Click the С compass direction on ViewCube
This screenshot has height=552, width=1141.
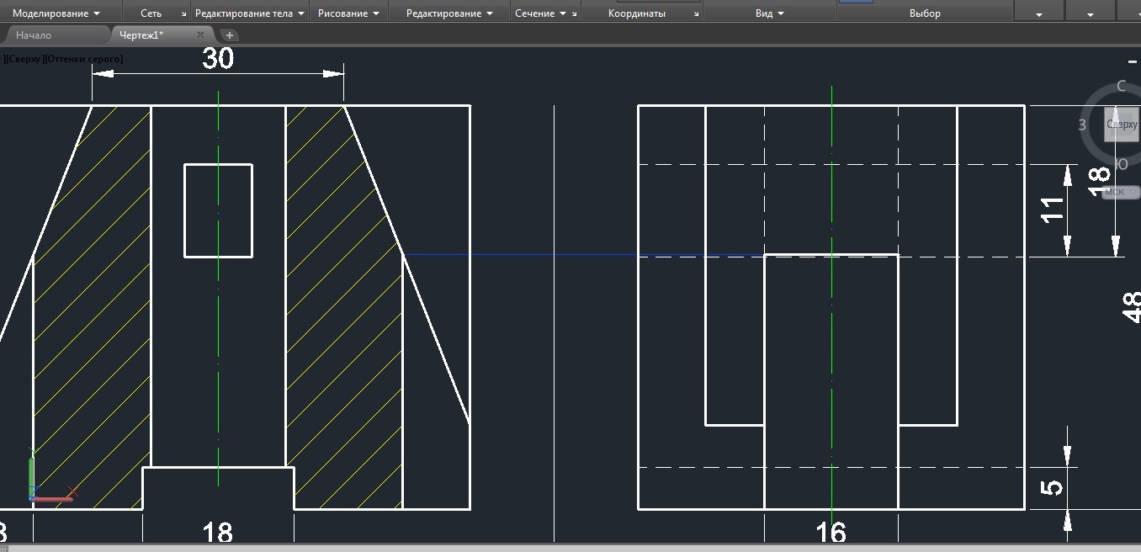click(x=1121, y=86)
